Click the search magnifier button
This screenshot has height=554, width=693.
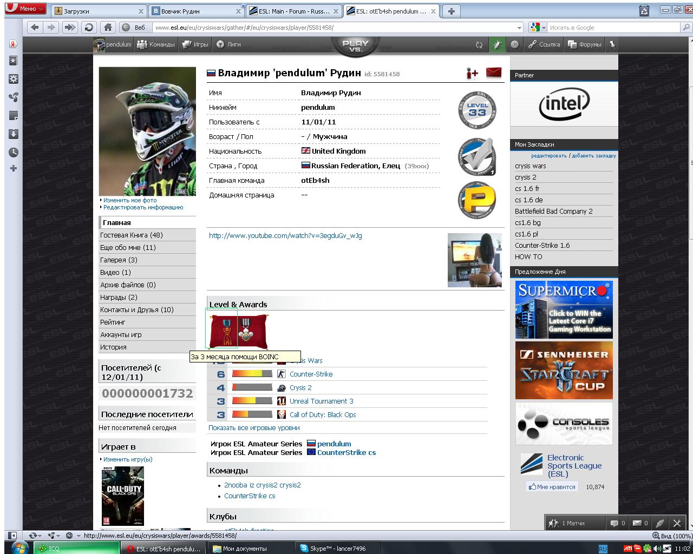point(685,28)
